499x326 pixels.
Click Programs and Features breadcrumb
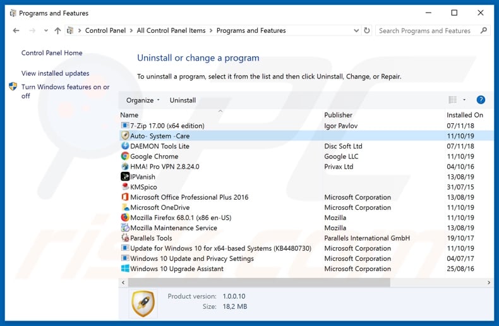[251, 30]
